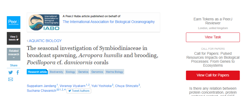246x96 pixels.
Task: Share article via Twitter bird icon
Action: pos(11,72)
